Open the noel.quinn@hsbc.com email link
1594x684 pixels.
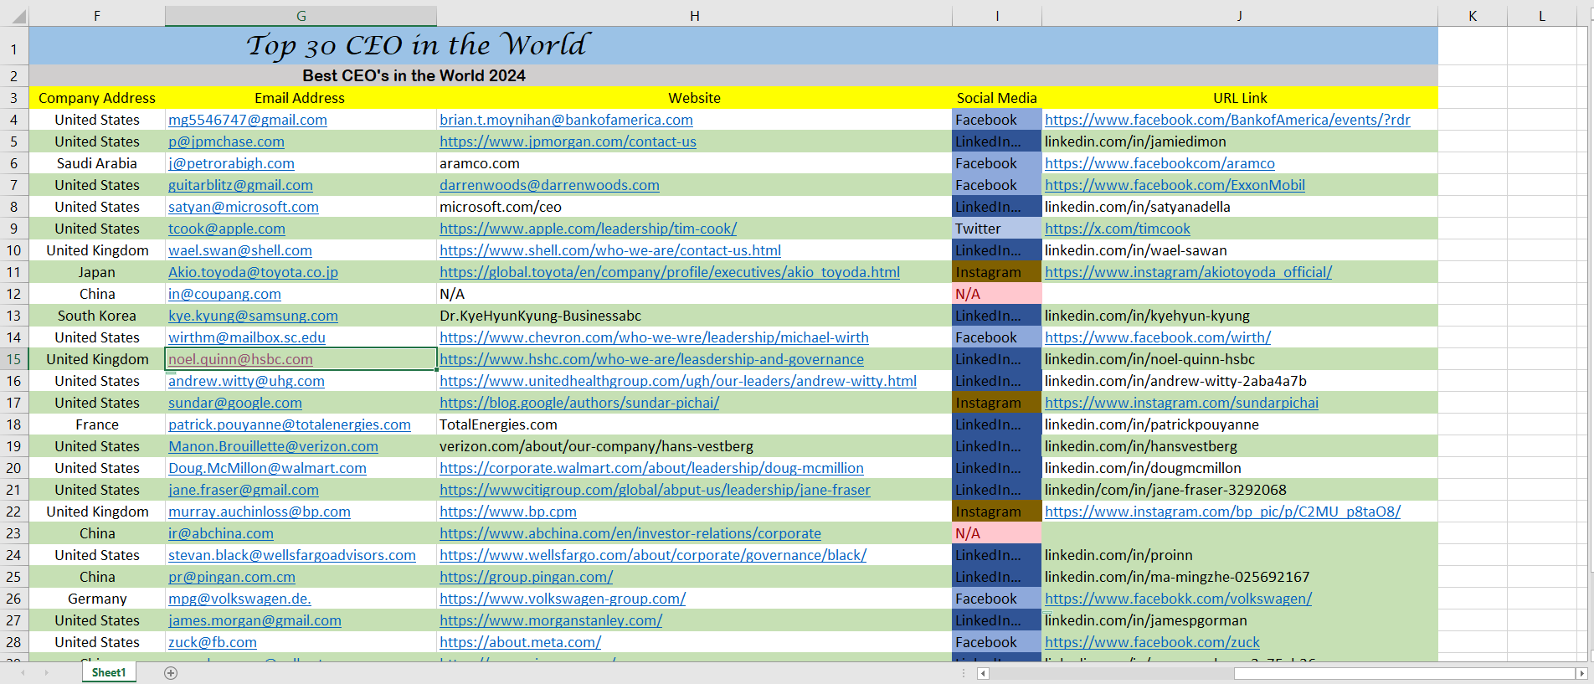point(240,359)
